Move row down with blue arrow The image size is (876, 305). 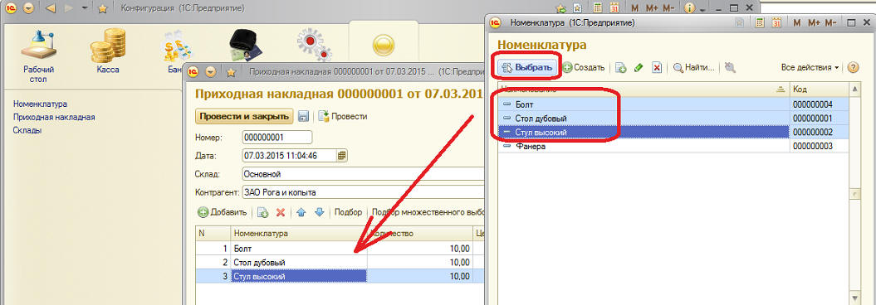[x=319, y=212]
